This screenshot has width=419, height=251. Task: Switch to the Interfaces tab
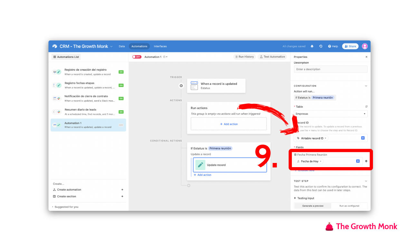[x=160, y=46]
